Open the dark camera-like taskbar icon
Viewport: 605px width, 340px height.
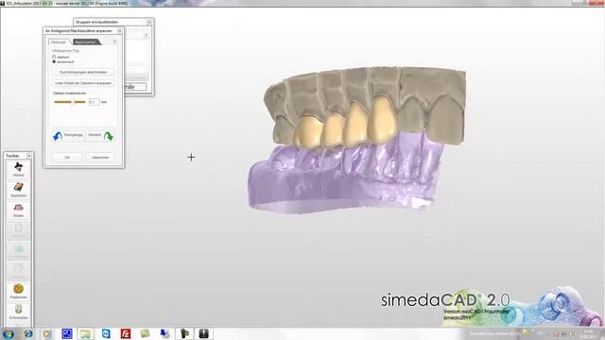point(184,333)
